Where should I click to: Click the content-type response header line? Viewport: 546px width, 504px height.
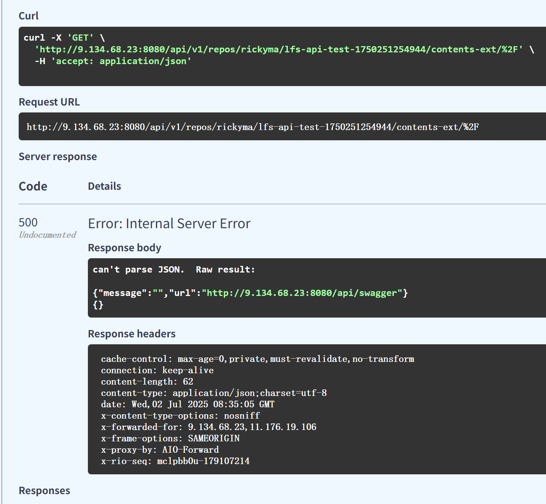click(214, 393)
